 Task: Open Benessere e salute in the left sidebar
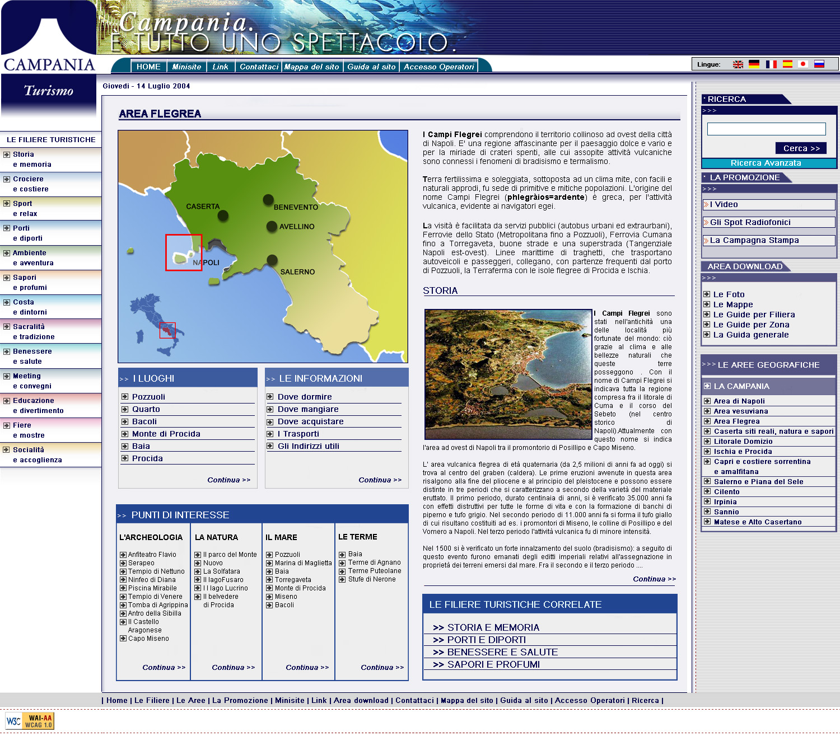pyautogui.click(x=32, y=357)
